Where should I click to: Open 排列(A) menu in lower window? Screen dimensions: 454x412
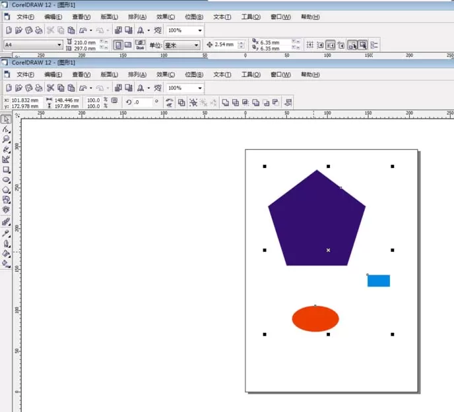137,74
